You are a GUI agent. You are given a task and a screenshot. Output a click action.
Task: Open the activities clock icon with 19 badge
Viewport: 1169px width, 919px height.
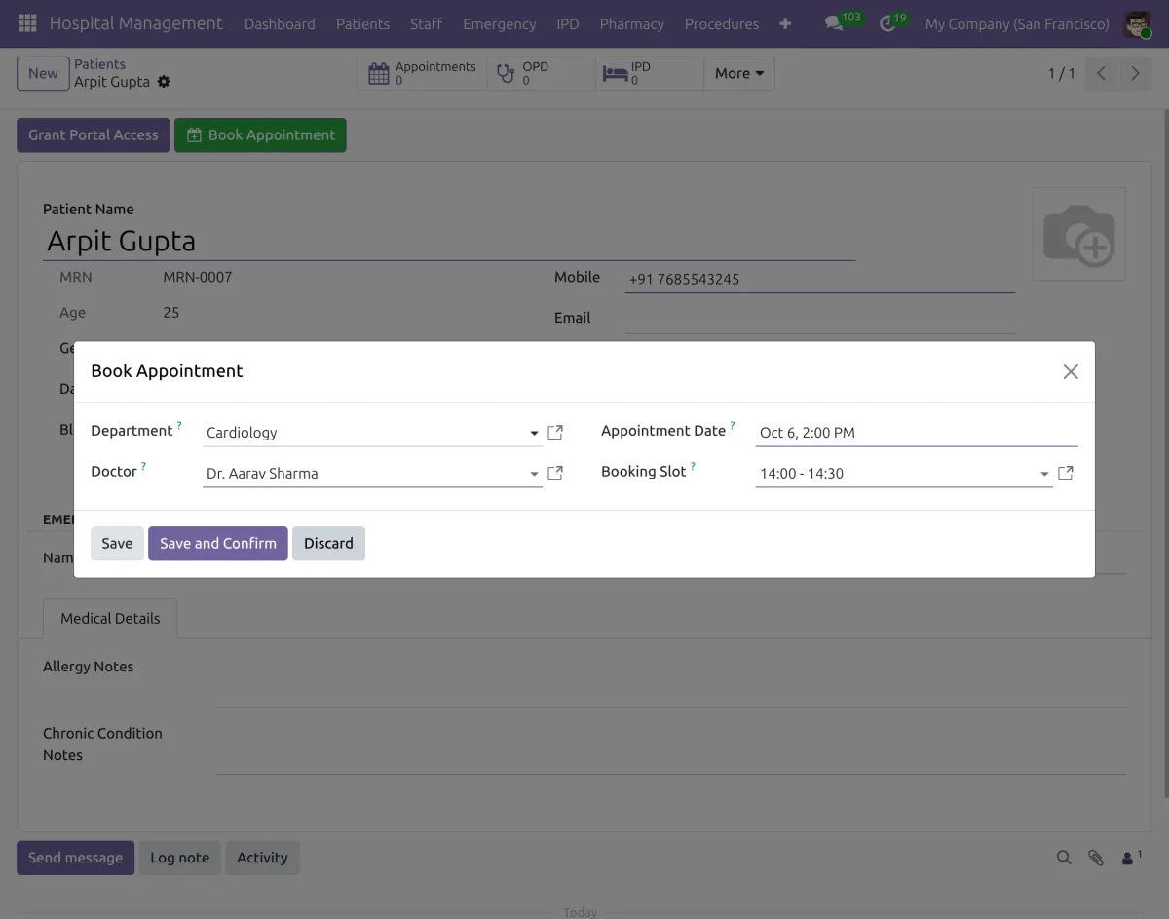tap(887, 23)
